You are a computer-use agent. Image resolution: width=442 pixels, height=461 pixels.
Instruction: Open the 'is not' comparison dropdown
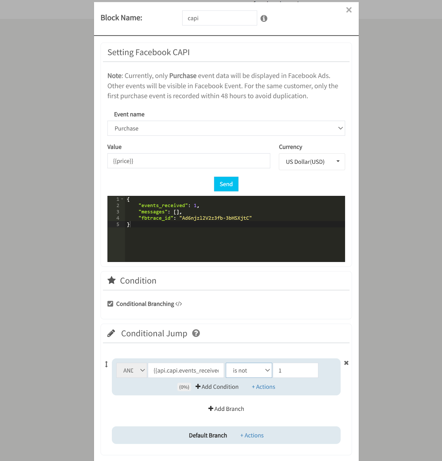coord(249,370)
